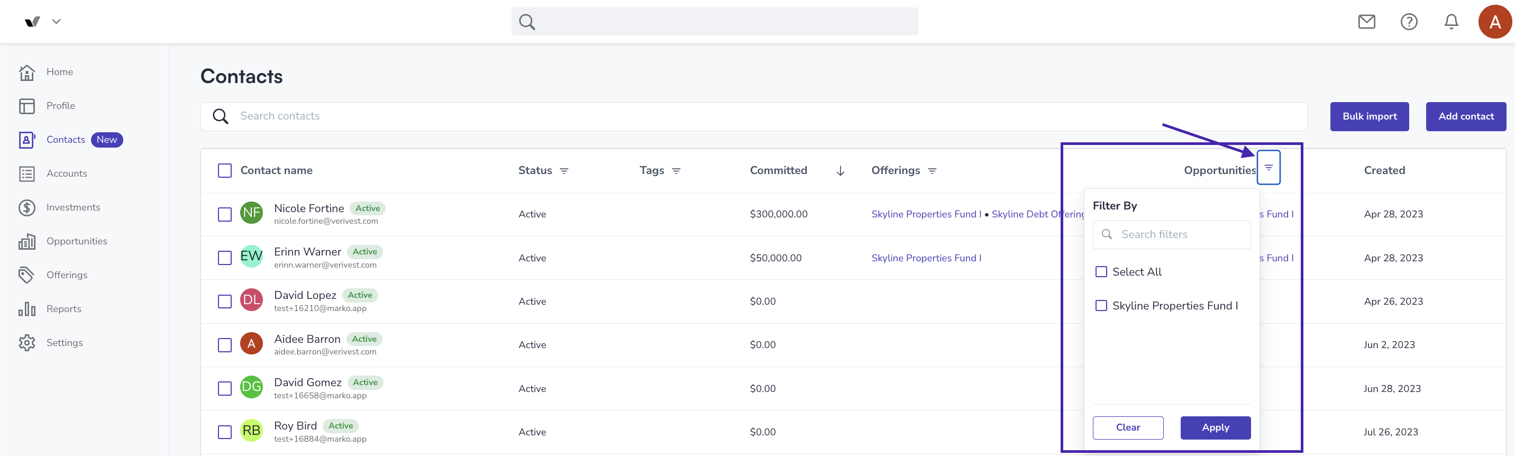Image resolution: width=1515 pixels, height=456 pixels.
Task: Open the Status column filter
Action: pos(564,171)
